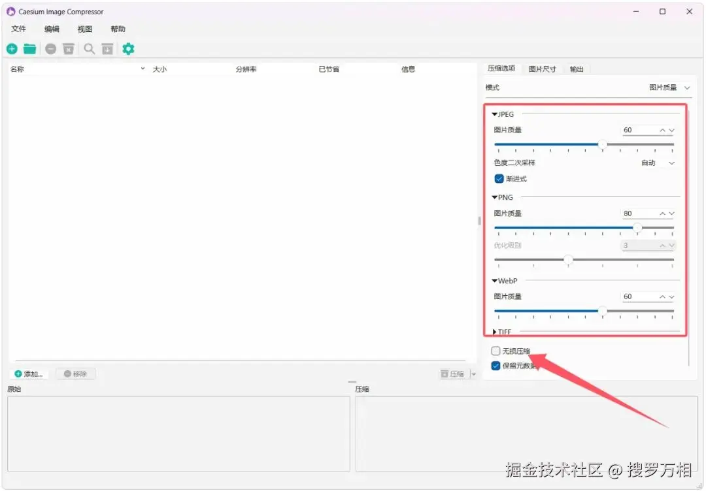Maximize the Caesium Image Compressor window
Image resolution: width=706 pixels, height=493 pixels.
point(662,12)
